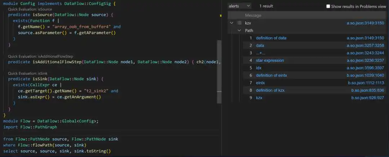Select path step 7 eintx
389x157 pixels.
click(x=260, y=83)
